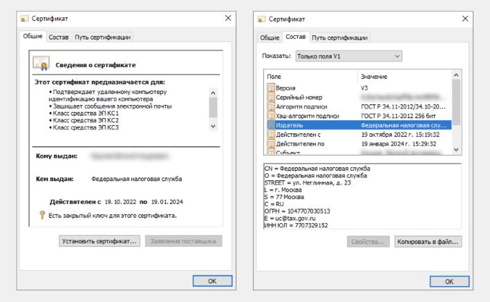Click the Алгоритм подписи field icon
490x302 pixels.
point(271,106)
